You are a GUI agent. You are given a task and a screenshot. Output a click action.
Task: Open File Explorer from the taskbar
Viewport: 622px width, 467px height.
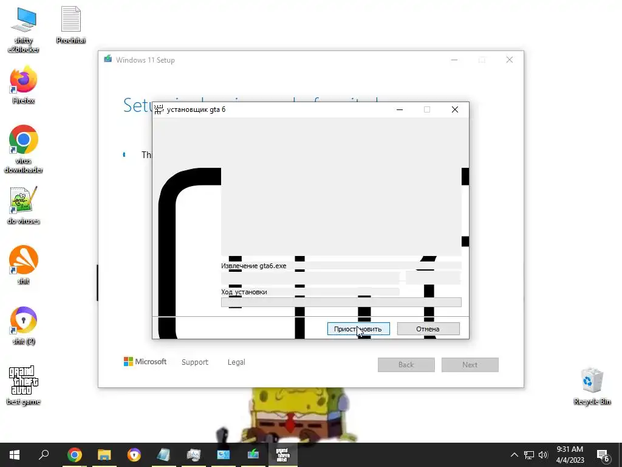tap(104, 455)
